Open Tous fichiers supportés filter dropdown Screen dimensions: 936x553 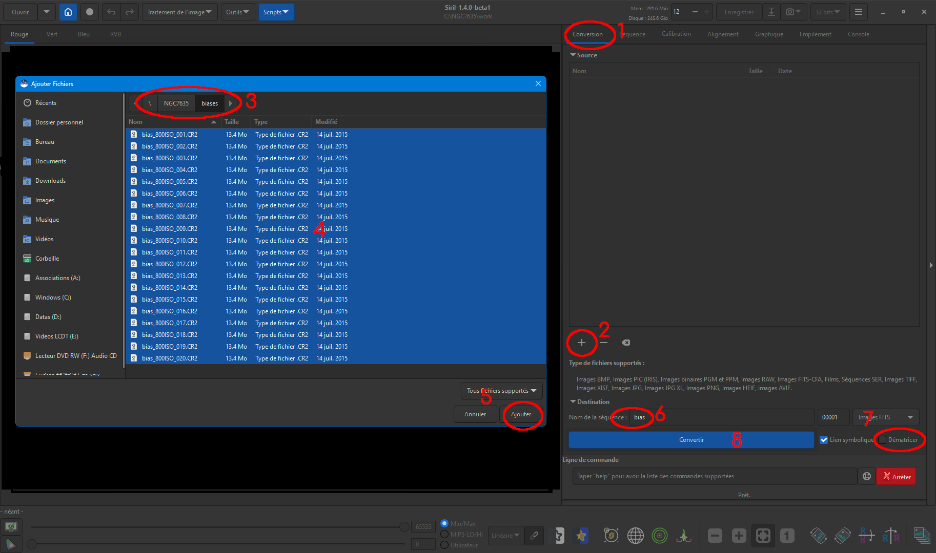point(501,391)
